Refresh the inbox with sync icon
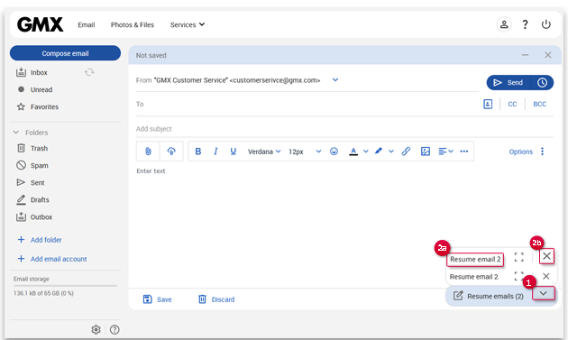 click(x=89, y=72)
